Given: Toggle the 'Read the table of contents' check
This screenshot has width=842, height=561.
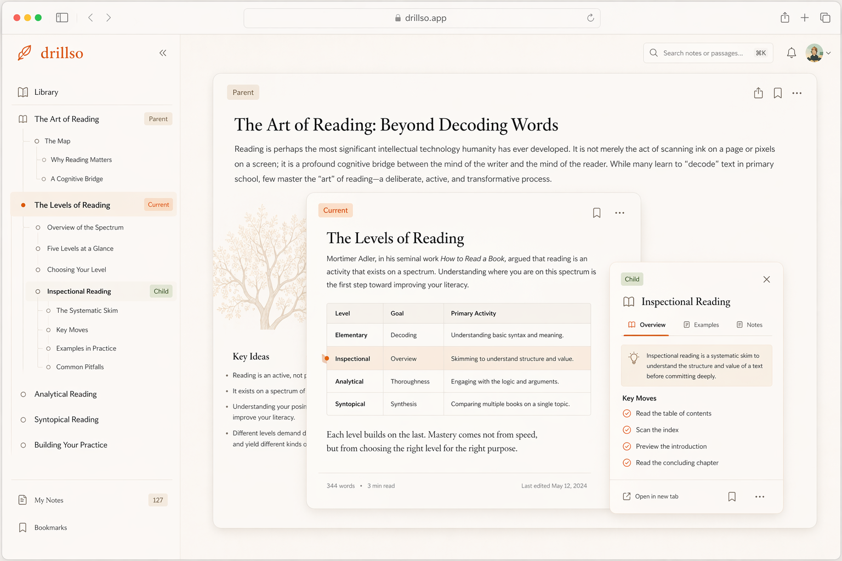Looking at the screenshot, I should (627, 414).
